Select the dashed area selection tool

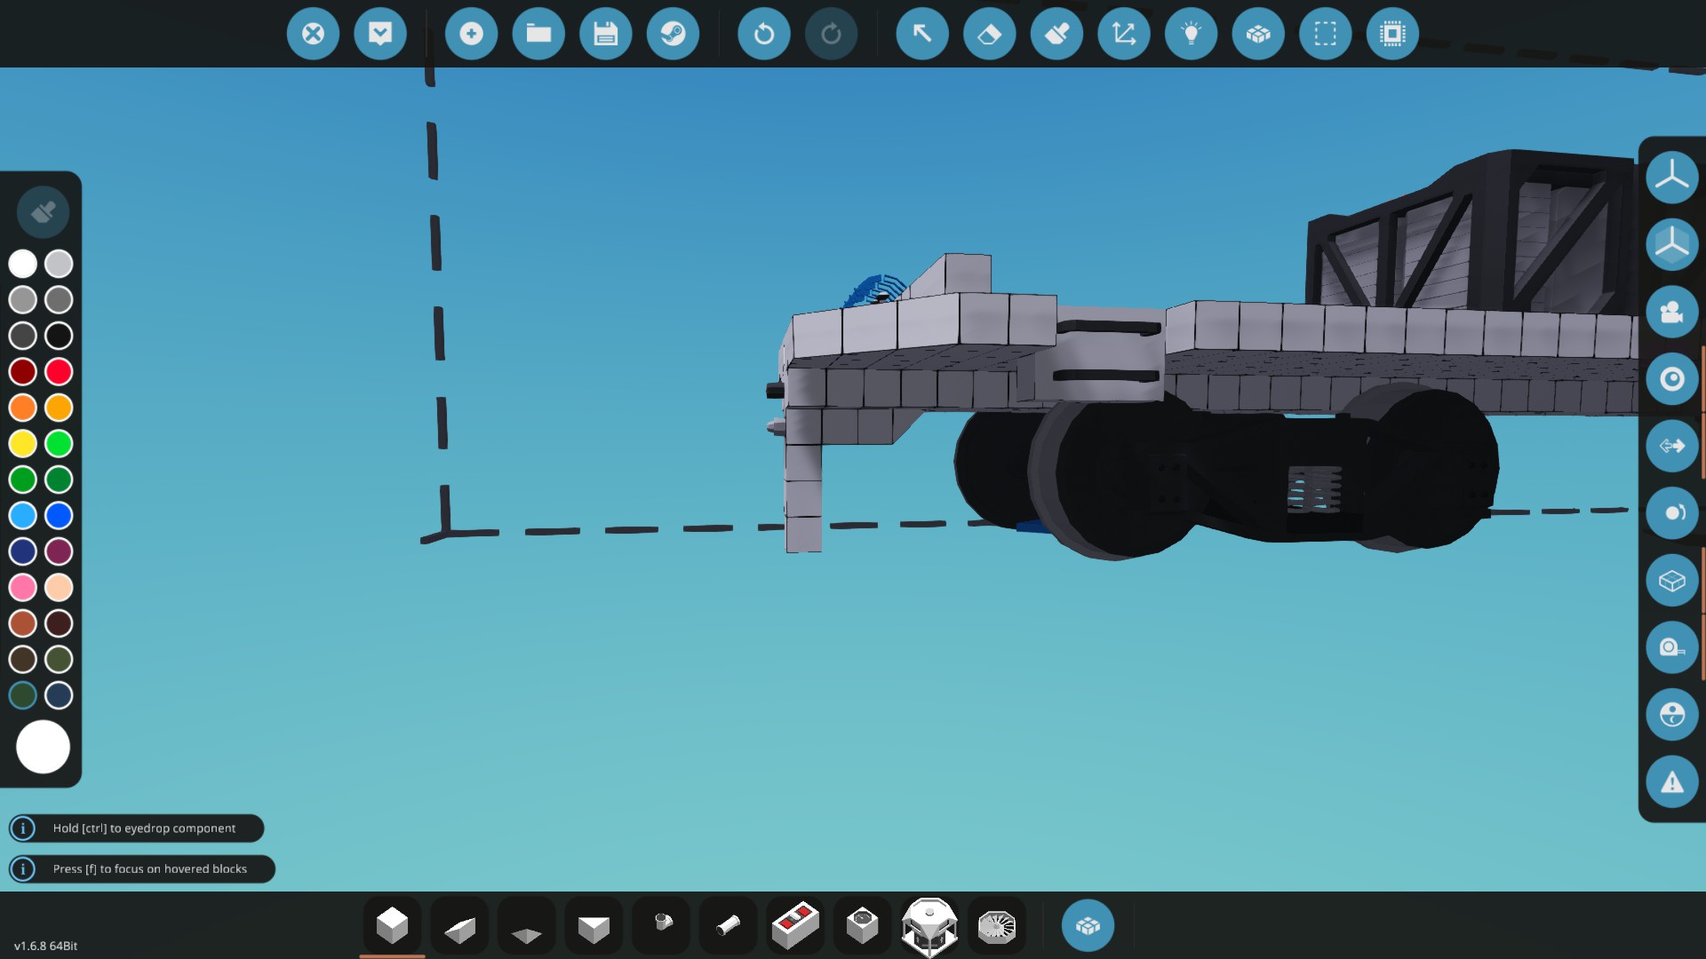[x=1325, y=34]
